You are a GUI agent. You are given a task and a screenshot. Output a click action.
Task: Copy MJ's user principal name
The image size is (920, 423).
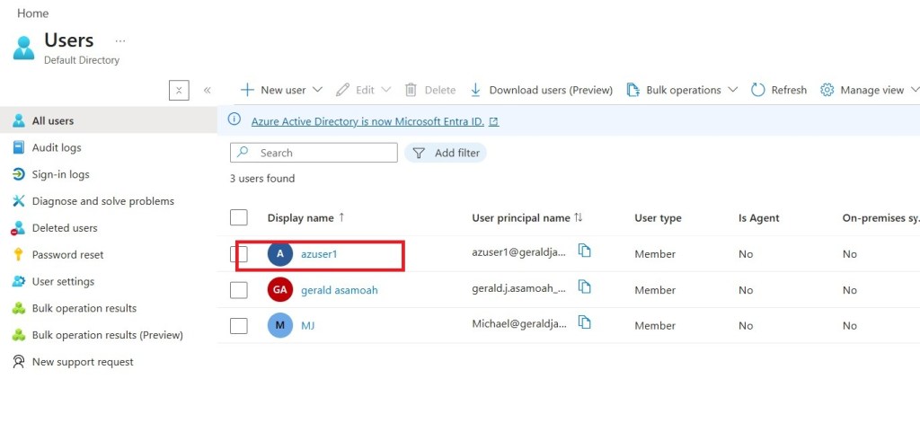[x=585, y=322]
